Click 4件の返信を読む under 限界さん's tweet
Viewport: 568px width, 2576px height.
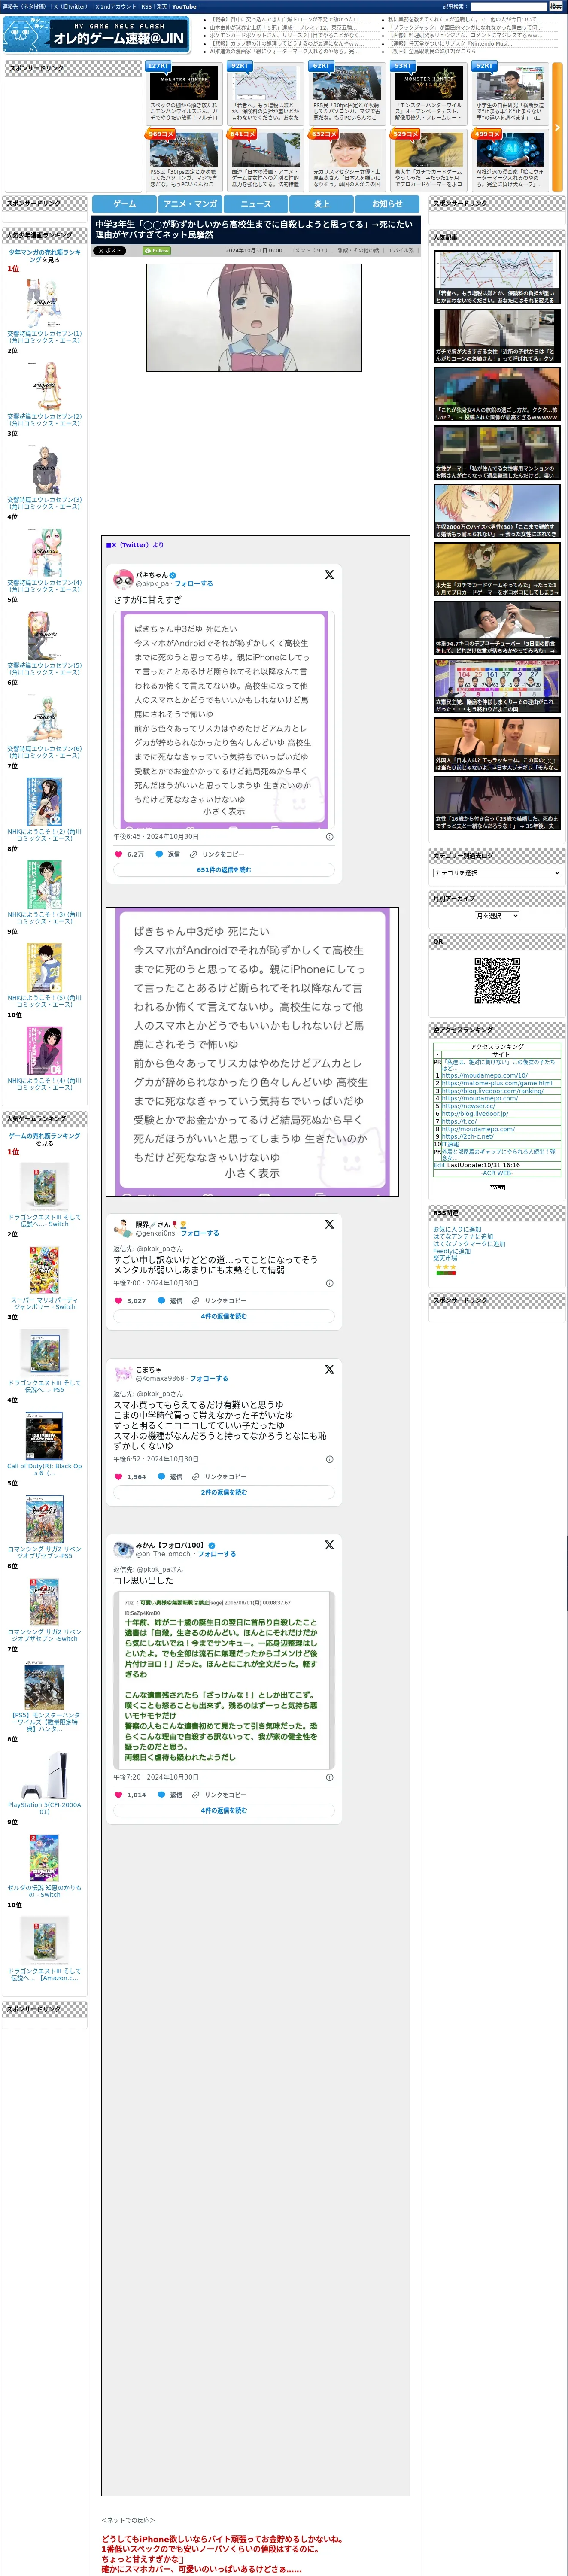pos(224,1316)
